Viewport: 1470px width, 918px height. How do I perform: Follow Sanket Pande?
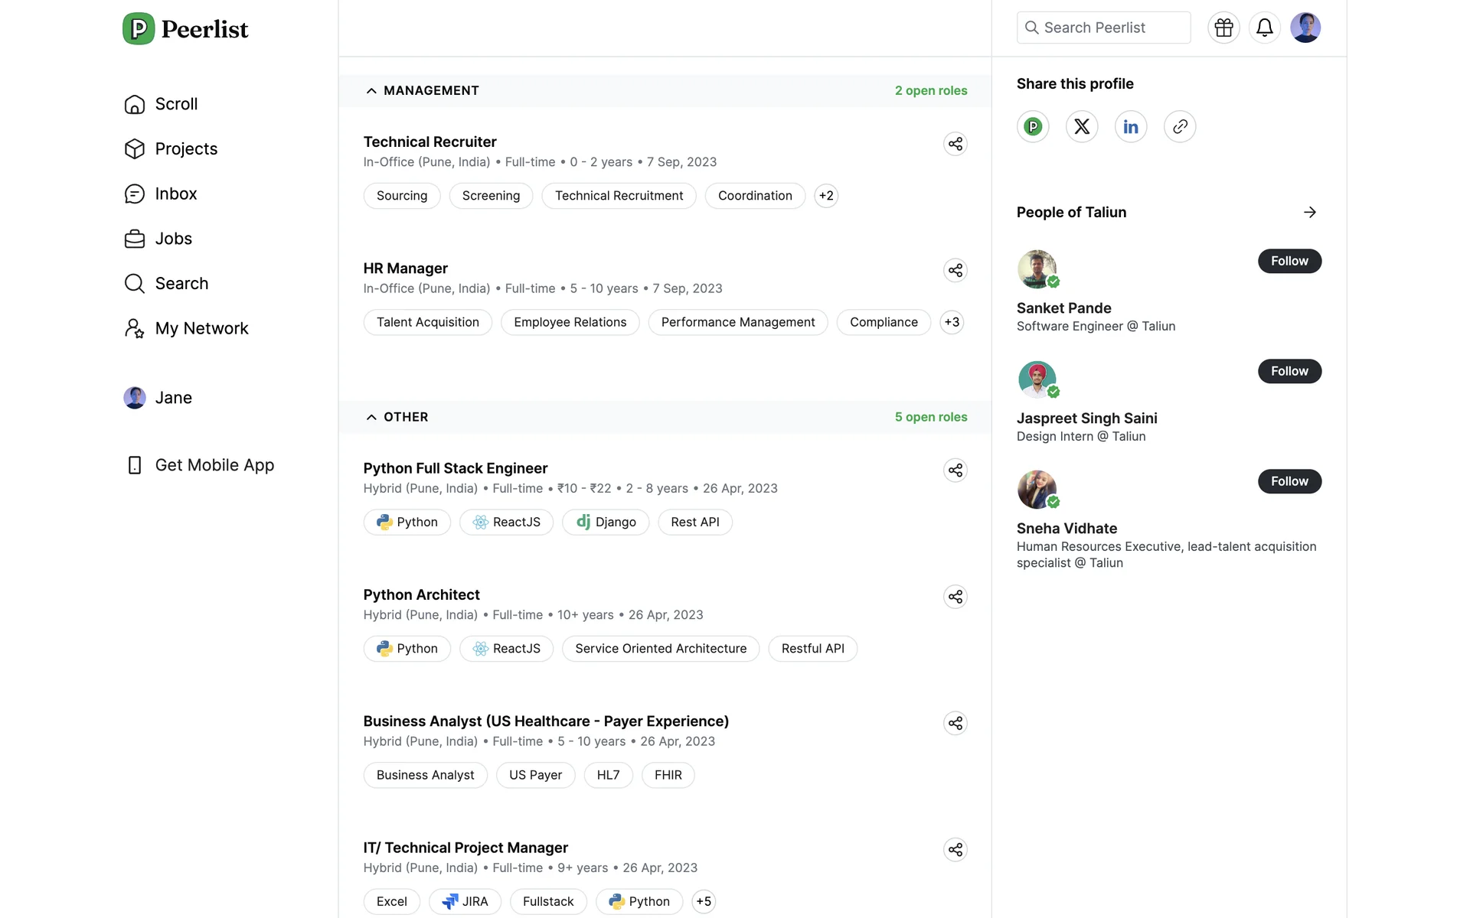click(x=1289, y=261)
